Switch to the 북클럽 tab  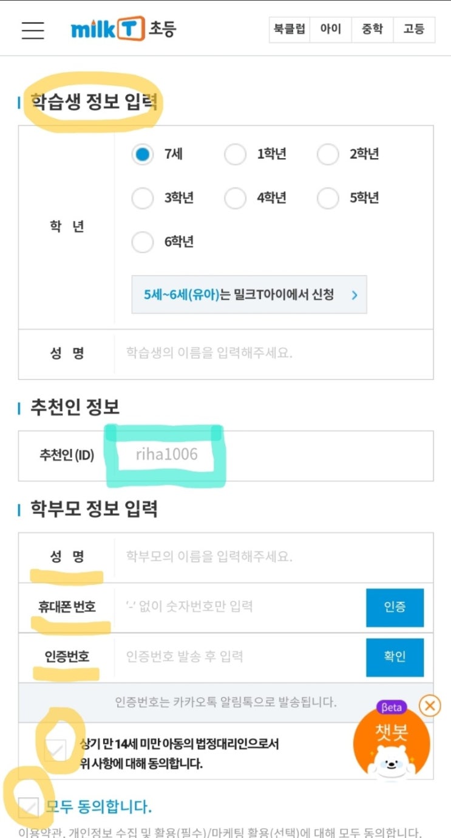pos(290,29)
